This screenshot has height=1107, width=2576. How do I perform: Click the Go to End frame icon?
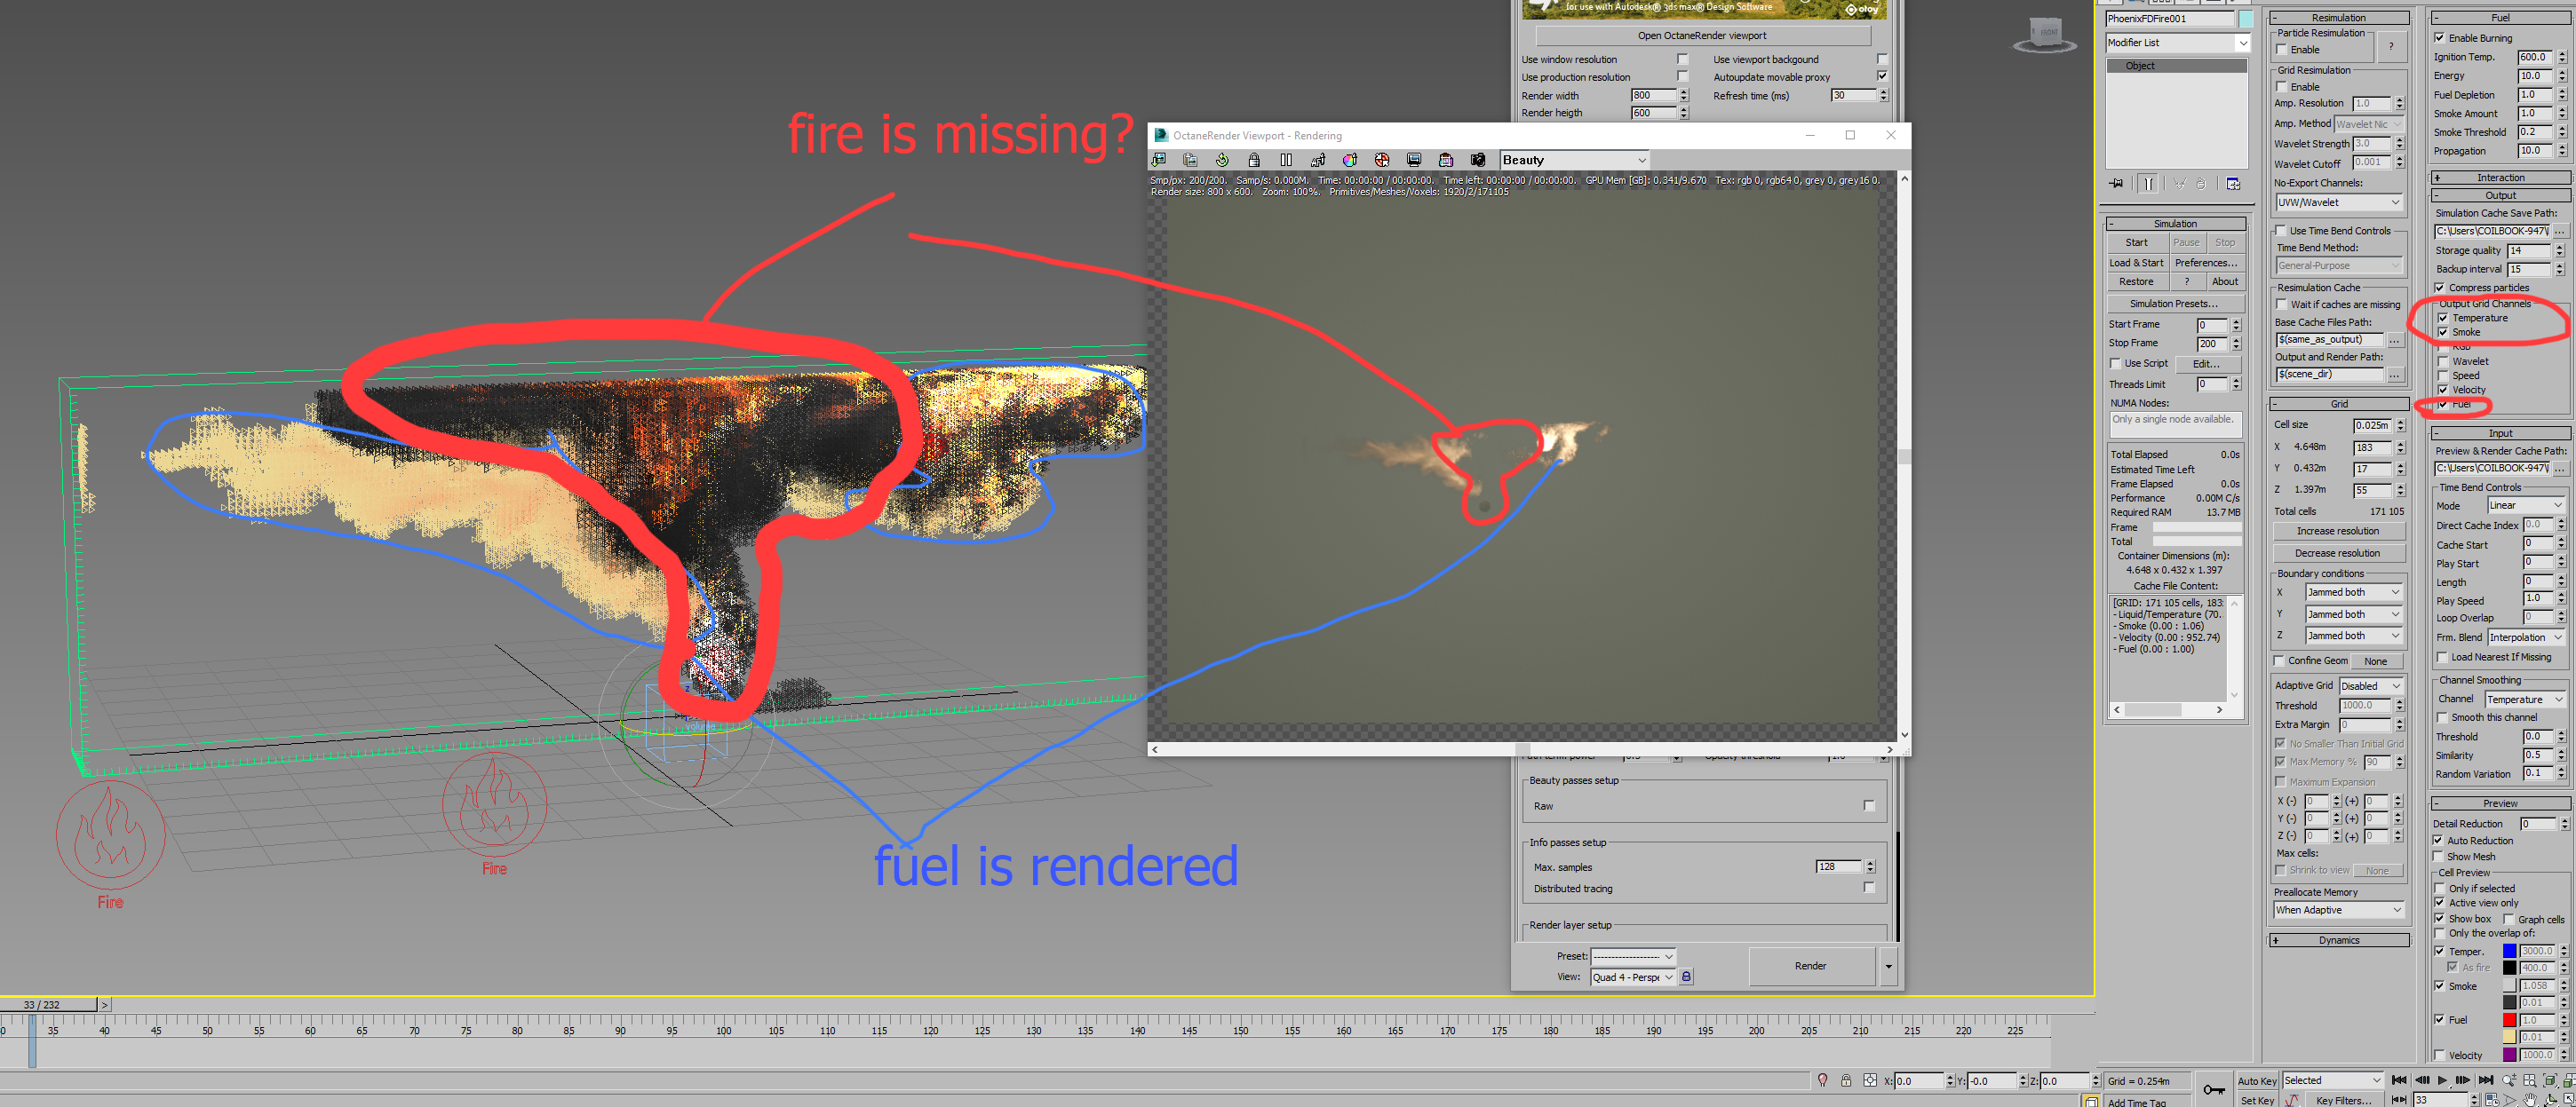2485,1080
